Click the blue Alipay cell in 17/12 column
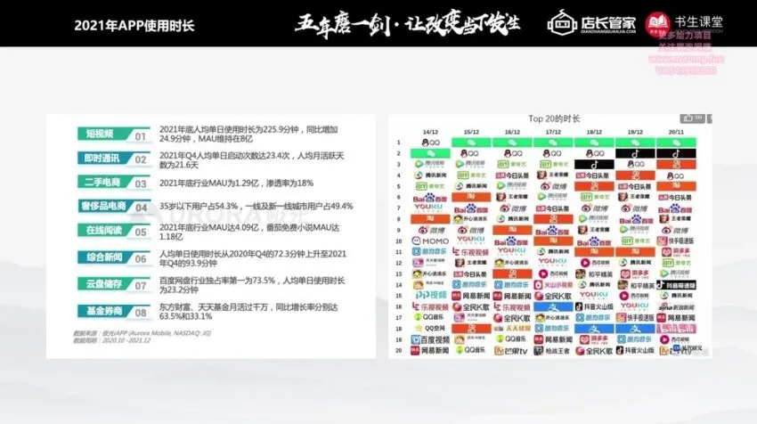Image resolution: width=757 pixels, height=424 pixels. coord(553,306)
